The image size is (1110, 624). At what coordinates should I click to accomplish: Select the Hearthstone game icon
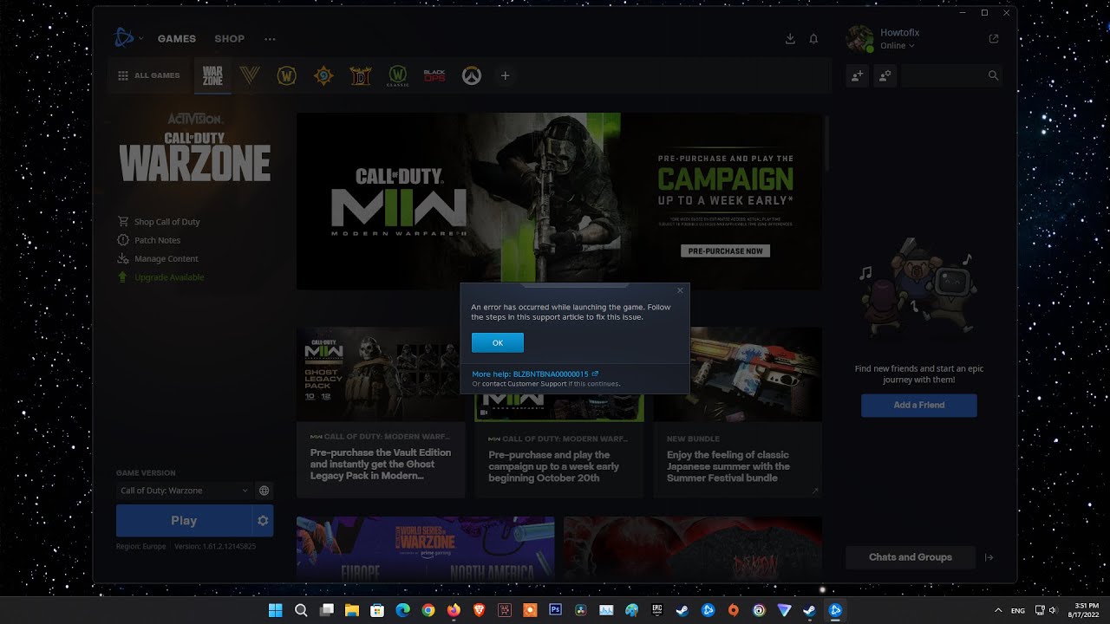(x=323, y=75)
